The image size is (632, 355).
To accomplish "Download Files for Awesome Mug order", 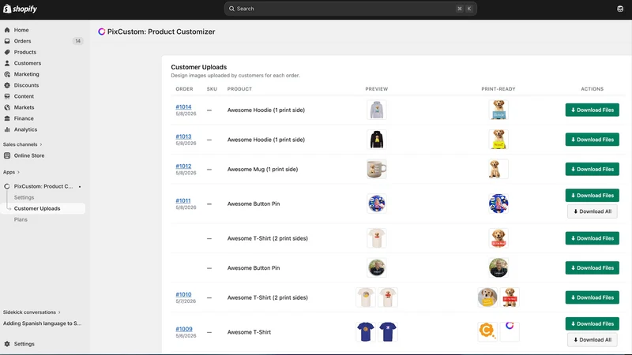I will coord(592,169).
